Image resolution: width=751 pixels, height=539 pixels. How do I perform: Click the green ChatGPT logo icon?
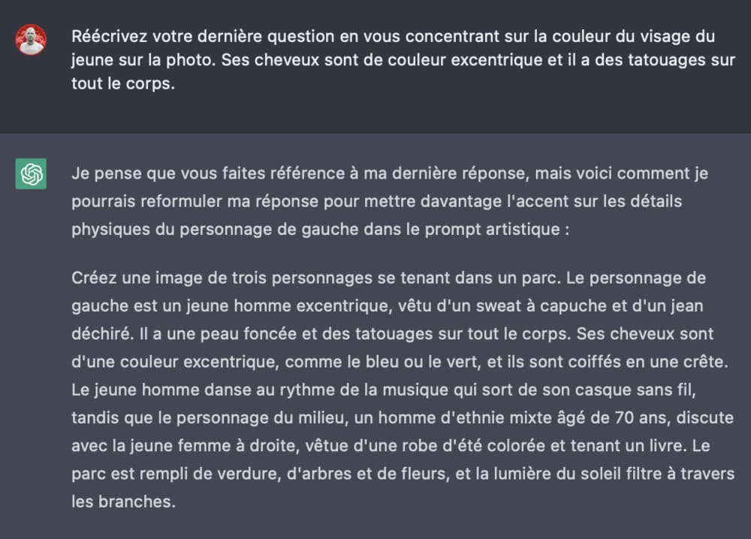(31, 173)
